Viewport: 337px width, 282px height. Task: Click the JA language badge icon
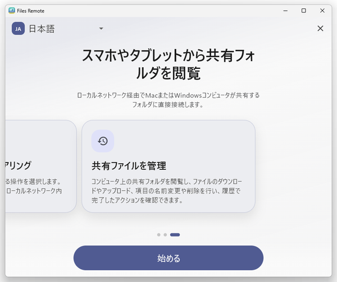(19, 29)
